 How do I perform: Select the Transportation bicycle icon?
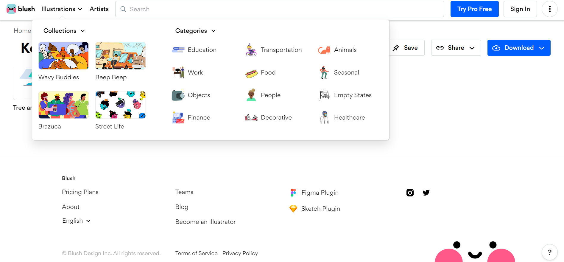click(251, 50)
